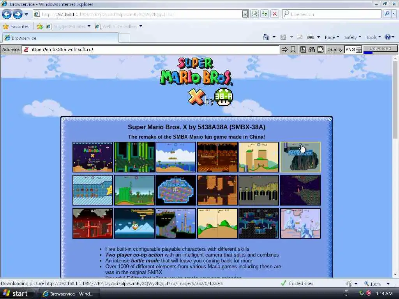Click the insecure lock icon in Address
This screenshot has height=299, width=399.
pyautogui.click(x=26, y=49)
